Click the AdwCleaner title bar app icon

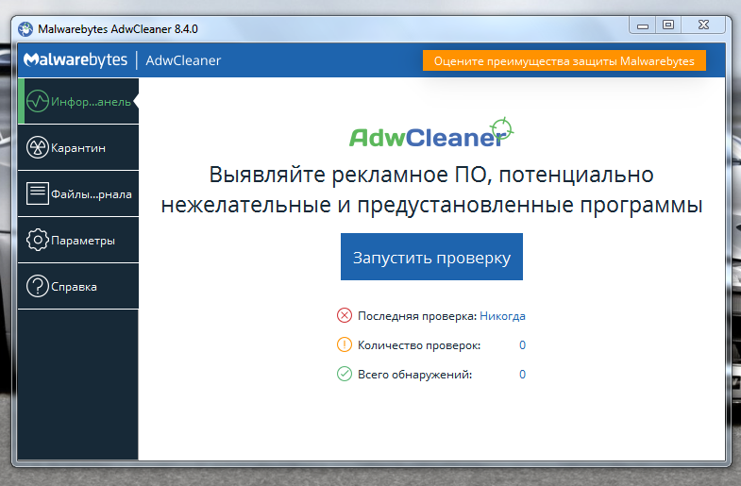(25, 29)
